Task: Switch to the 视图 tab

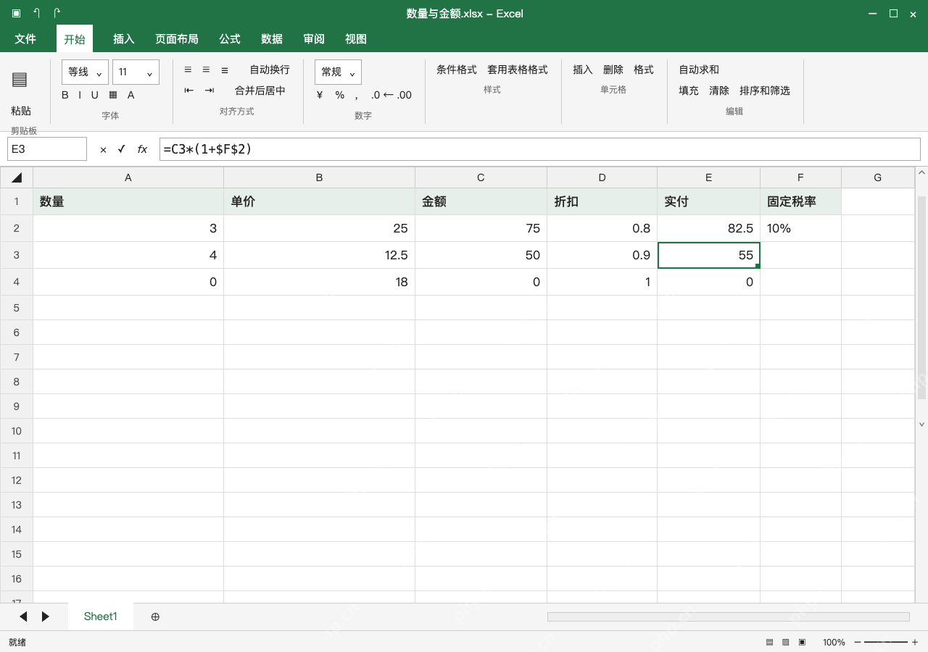Action: click(x=356, y=39)
